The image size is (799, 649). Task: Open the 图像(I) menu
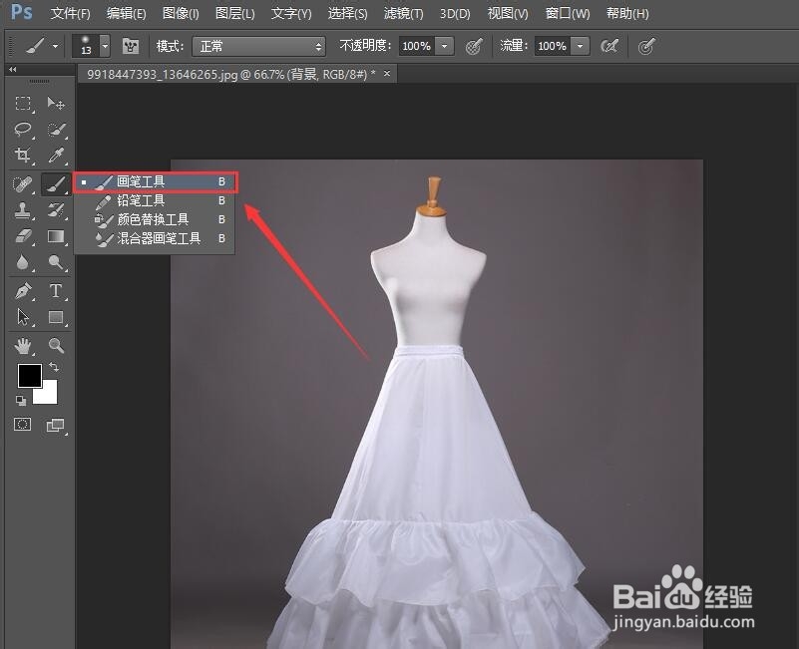181,13
